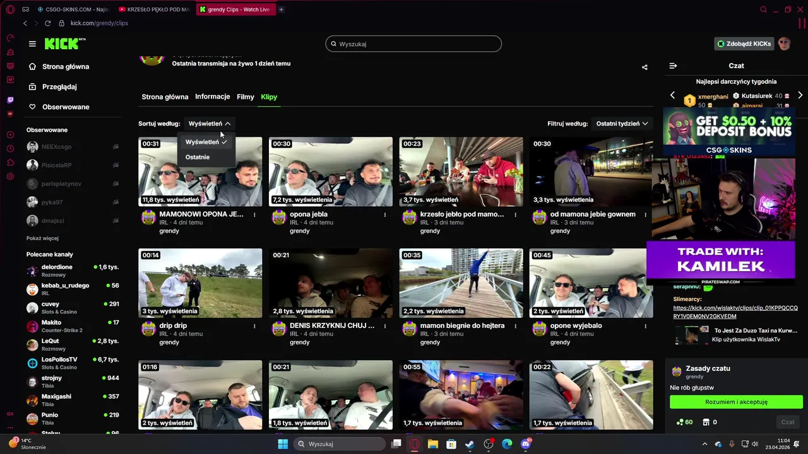Play the drip drip clip thumbnail
The image size is (808, 454).
click(200, 282)
